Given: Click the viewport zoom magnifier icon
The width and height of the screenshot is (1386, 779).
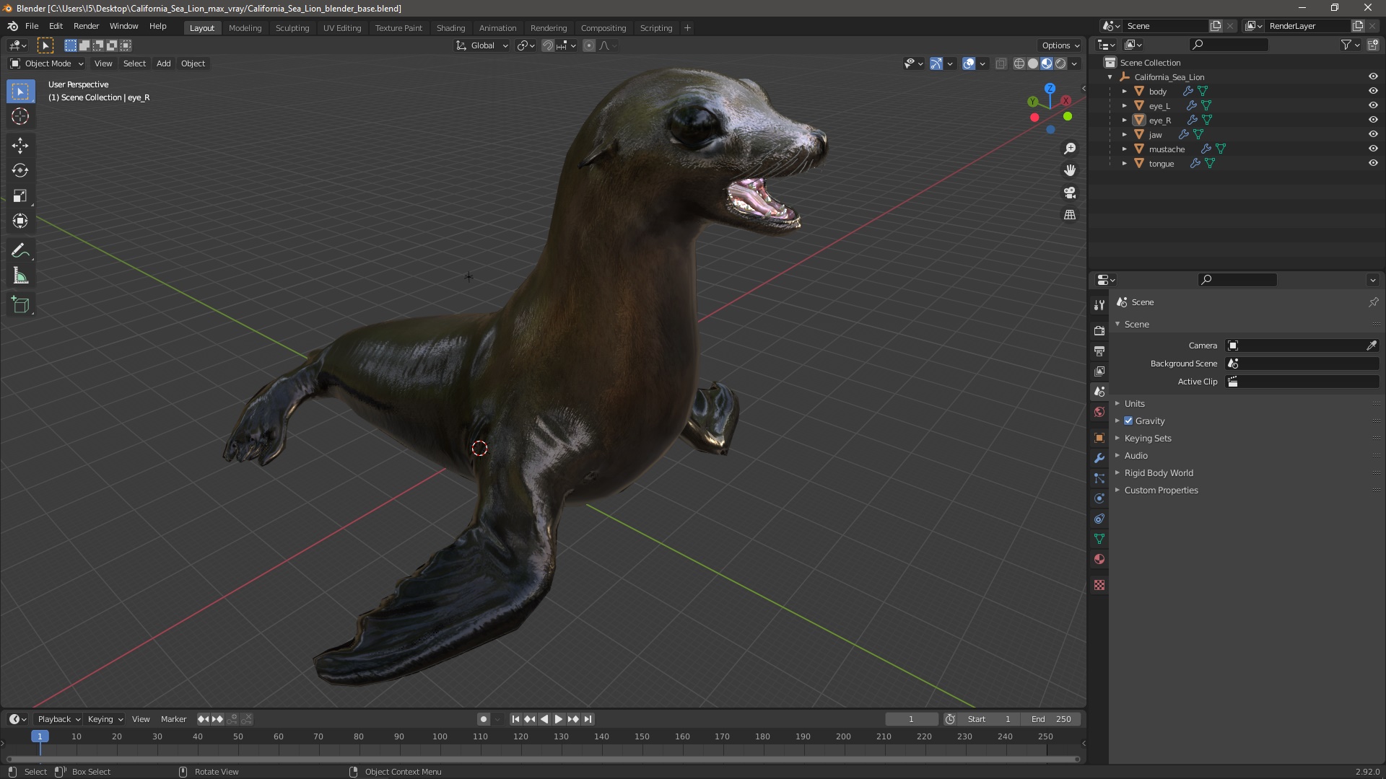Looking at the screenshot, I should pyautogui.click(x=1070, y=148).
